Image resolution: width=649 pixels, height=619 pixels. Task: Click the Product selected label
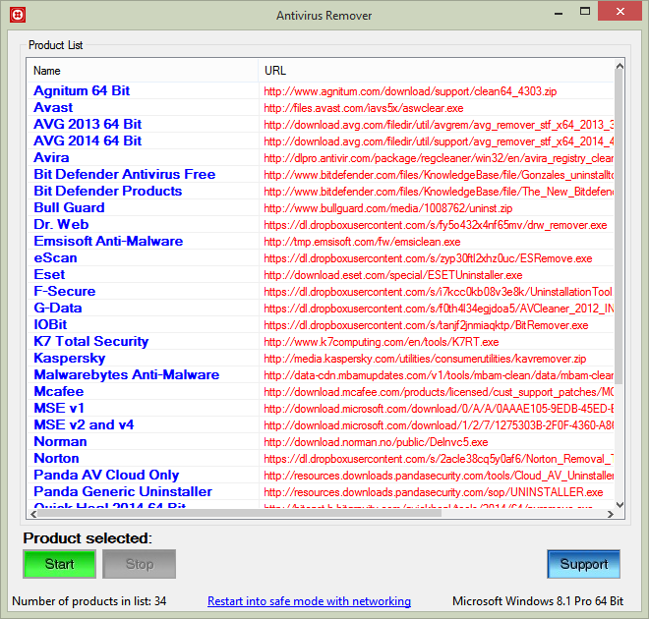click(x=88, y=538)
